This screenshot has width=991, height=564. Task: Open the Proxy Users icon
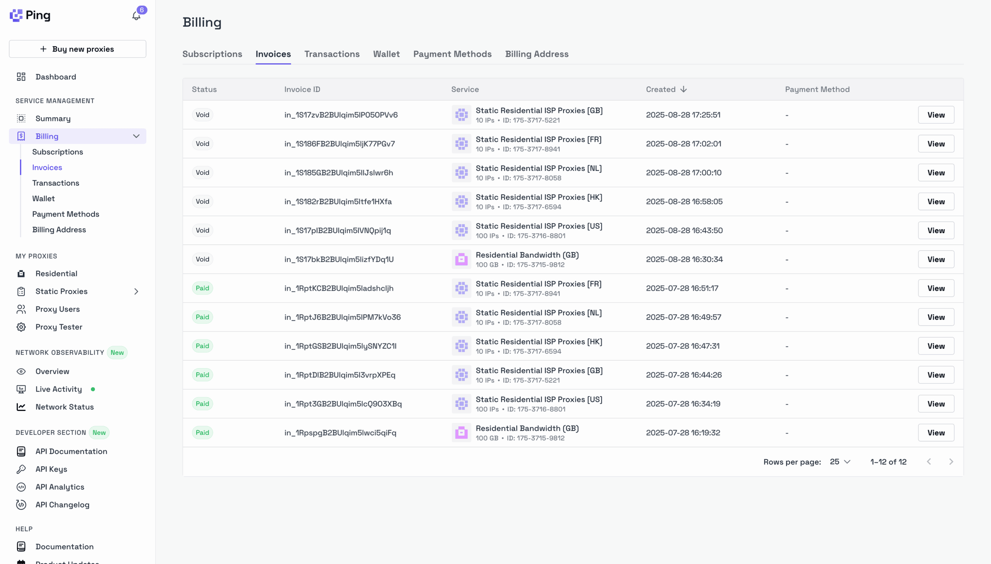(21, 309)
